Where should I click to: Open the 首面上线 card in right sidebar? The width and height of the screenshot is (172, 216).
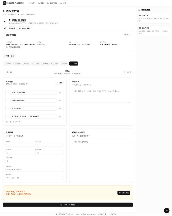154,18
